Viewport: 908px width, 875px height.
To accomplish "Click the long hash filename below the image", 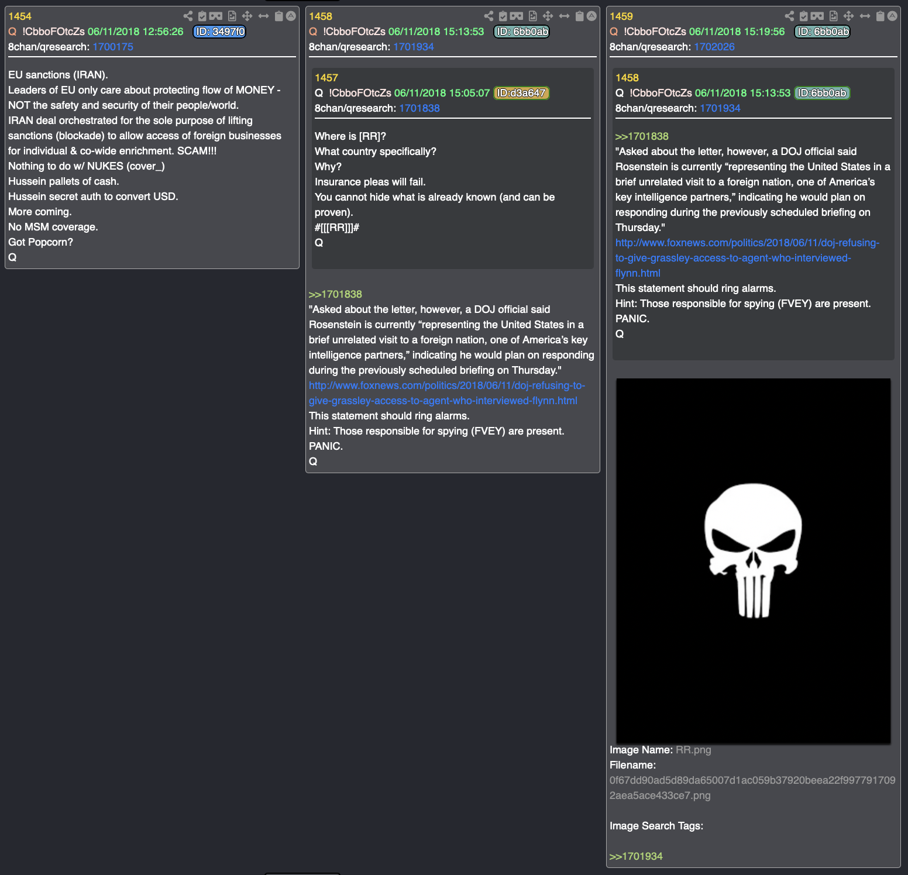I will click(x=752, y=788).
